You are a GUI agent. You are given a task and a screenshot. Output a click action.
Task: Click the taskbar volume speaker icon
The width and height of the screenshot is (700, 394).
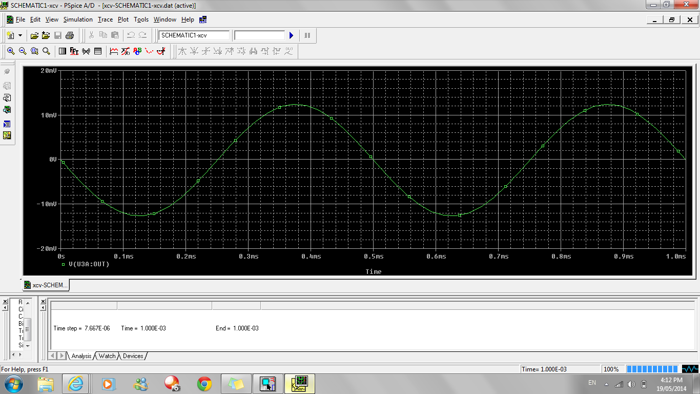[x=631, y=384]
